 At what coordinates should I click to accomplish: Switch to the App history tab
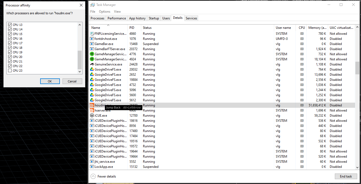pos(137,18)
